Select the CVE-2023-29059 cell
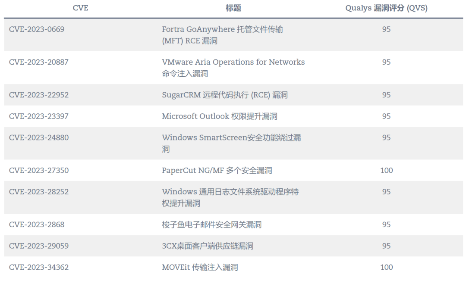This screenshot has width=466, height=281. click(39, 246)
